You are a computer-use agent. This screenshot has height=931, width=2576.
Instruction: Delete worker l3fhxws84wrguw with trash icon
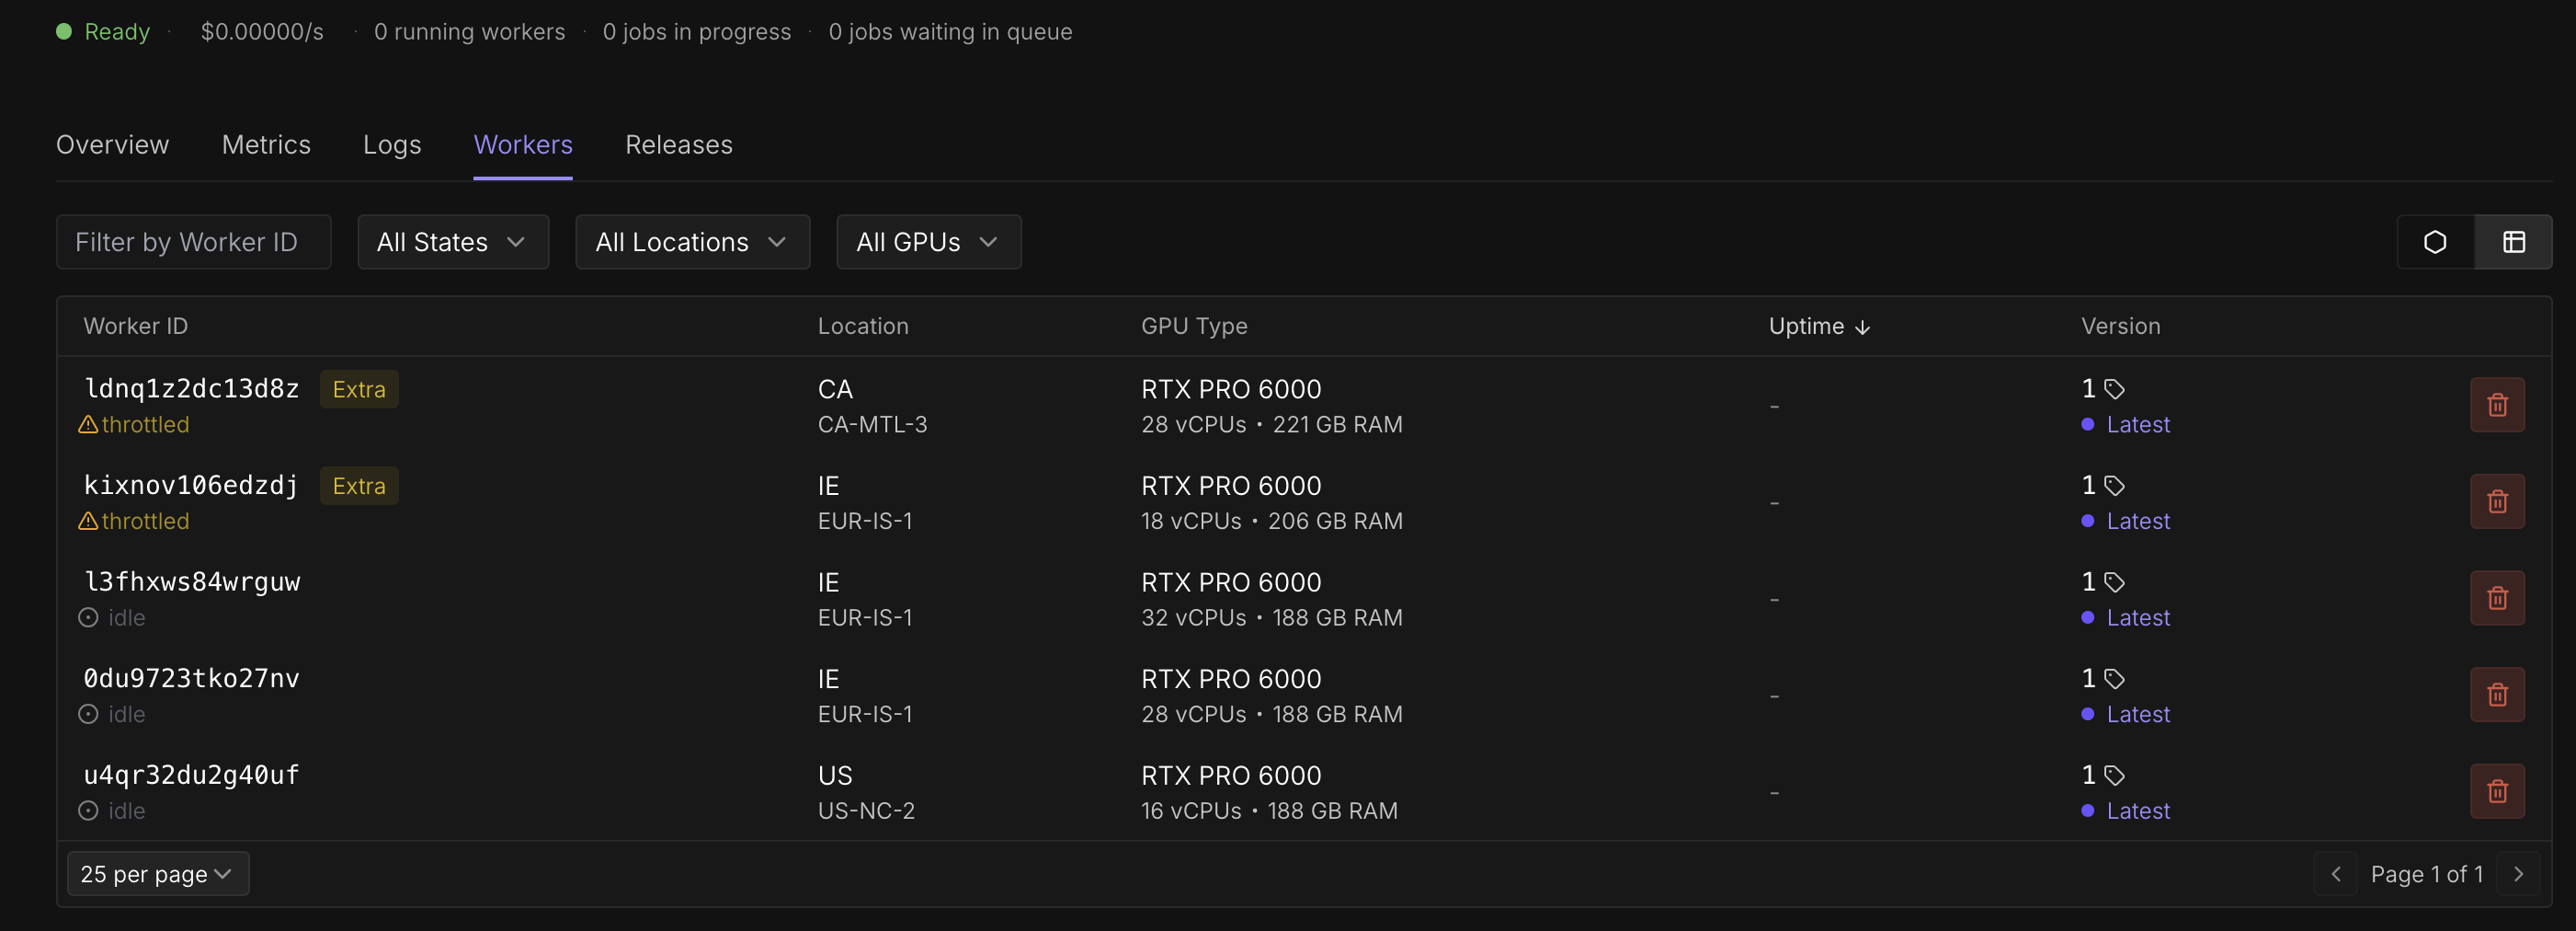tap(2497, 598)
